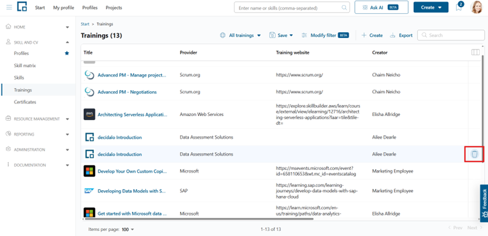488x236 pixels.
Task: Open Projects in the top navigation
Action: pyautogui.click(x=114, y=8)
